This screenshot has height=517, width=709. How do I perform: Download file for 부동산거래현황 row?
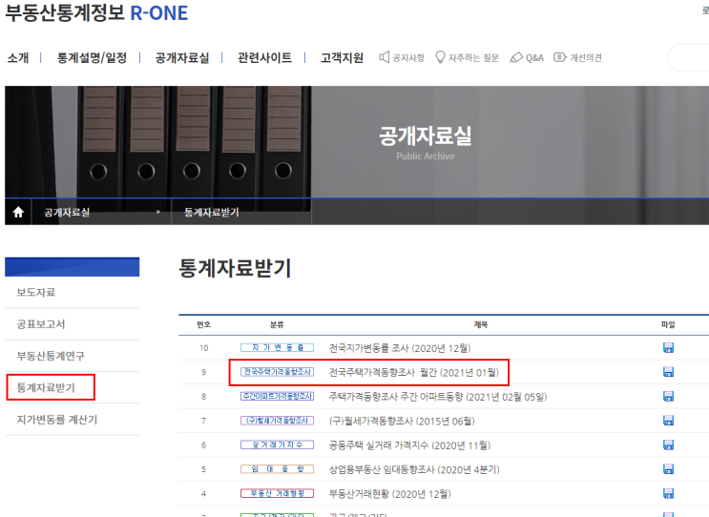[668, 493]
